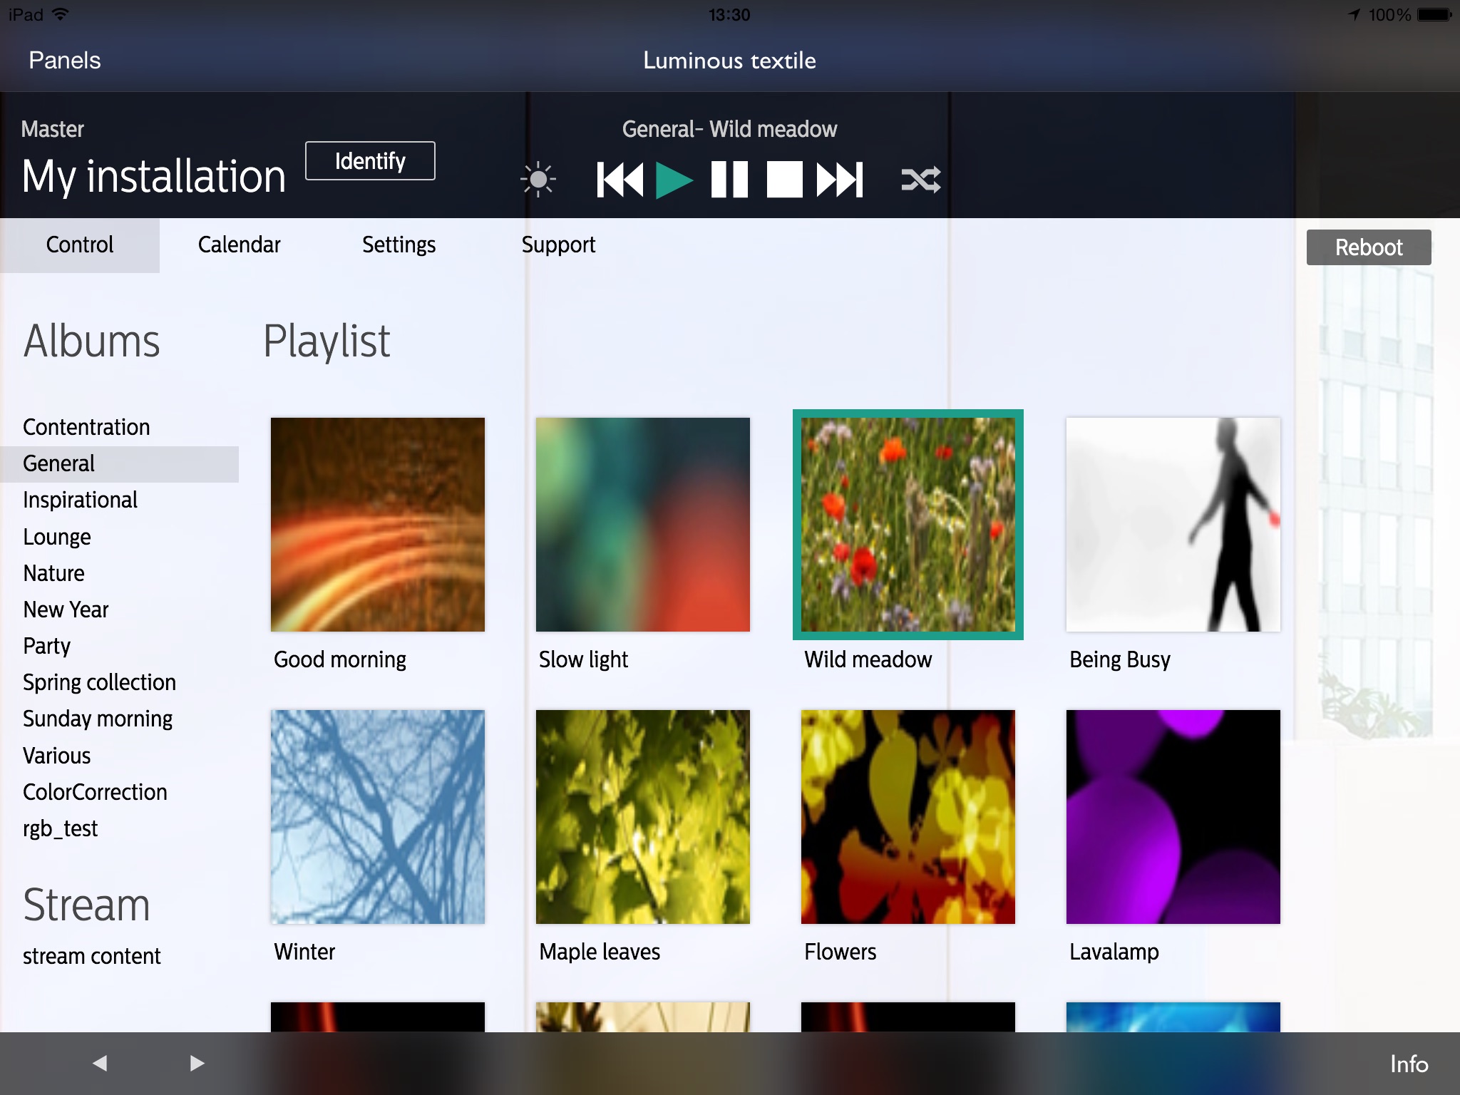Select the Nature album

tap(54, 573)
